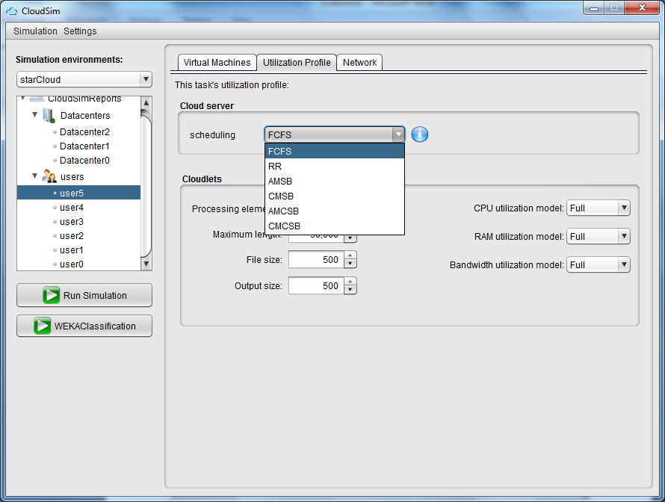Click the Run Simulation button
Screen dimensions: 665x502
(x=84, y=295)
